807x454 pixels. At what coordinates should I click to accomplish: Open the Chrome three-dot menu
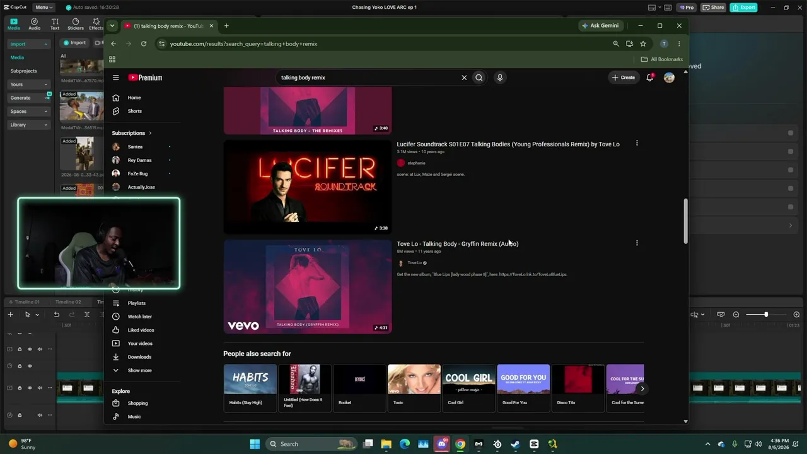(679, 44)
